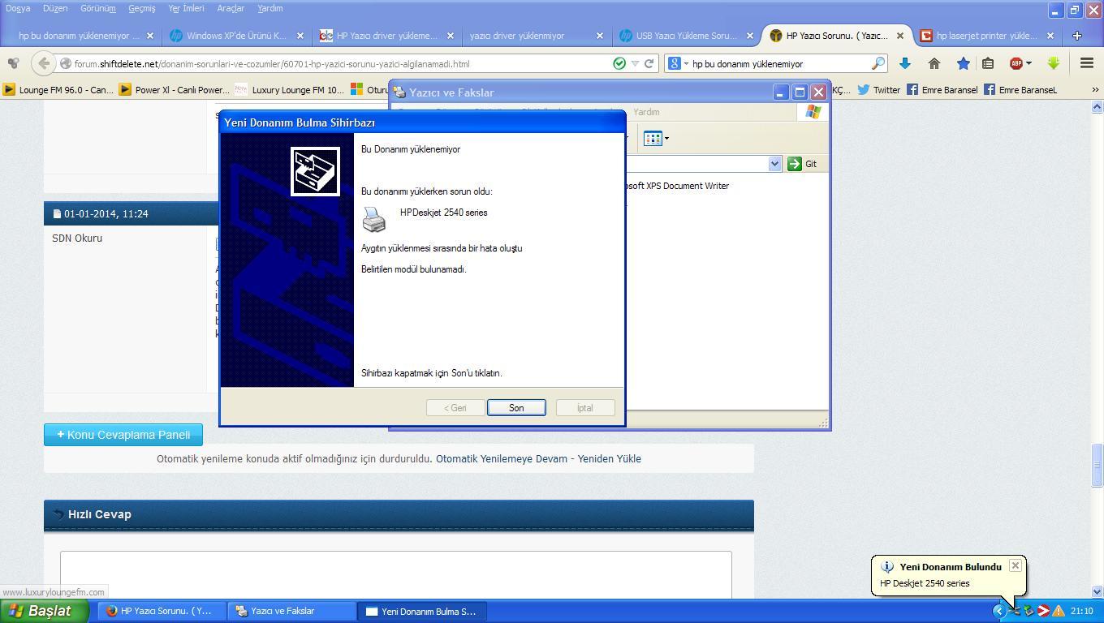The width and height of the screenshot is (1104, 623).
Task: Open the views icon in Yazıcı ve Fakslar
Action: pos(652,139)
